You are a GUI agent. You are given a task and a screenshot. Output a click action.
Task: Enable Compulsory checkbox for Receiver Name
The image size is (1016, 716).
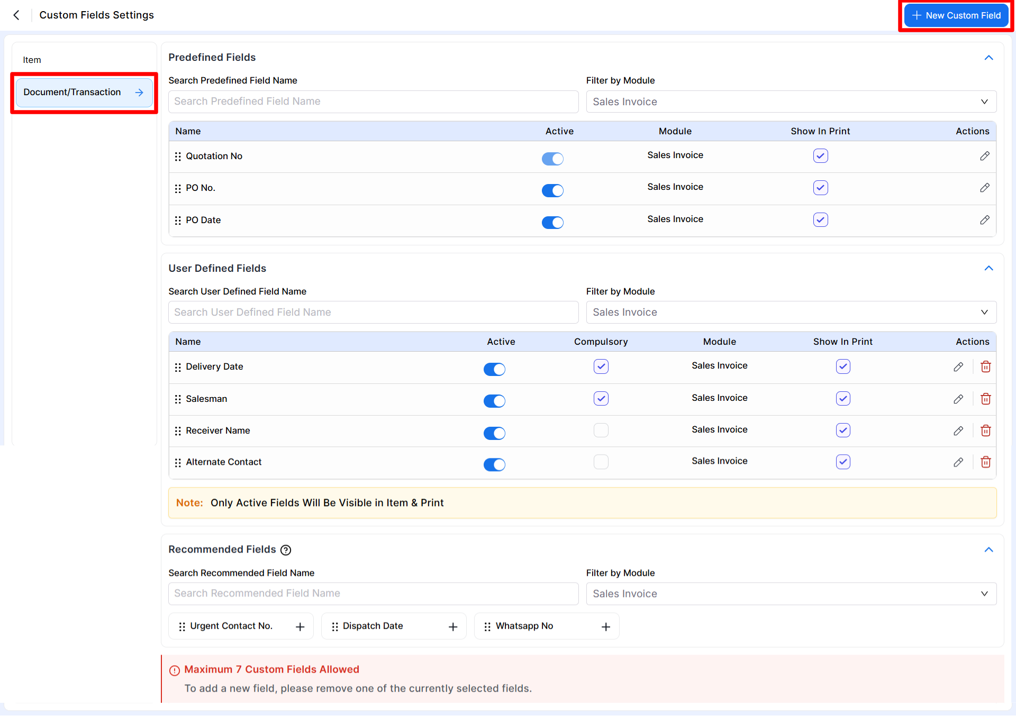point(601,430)
